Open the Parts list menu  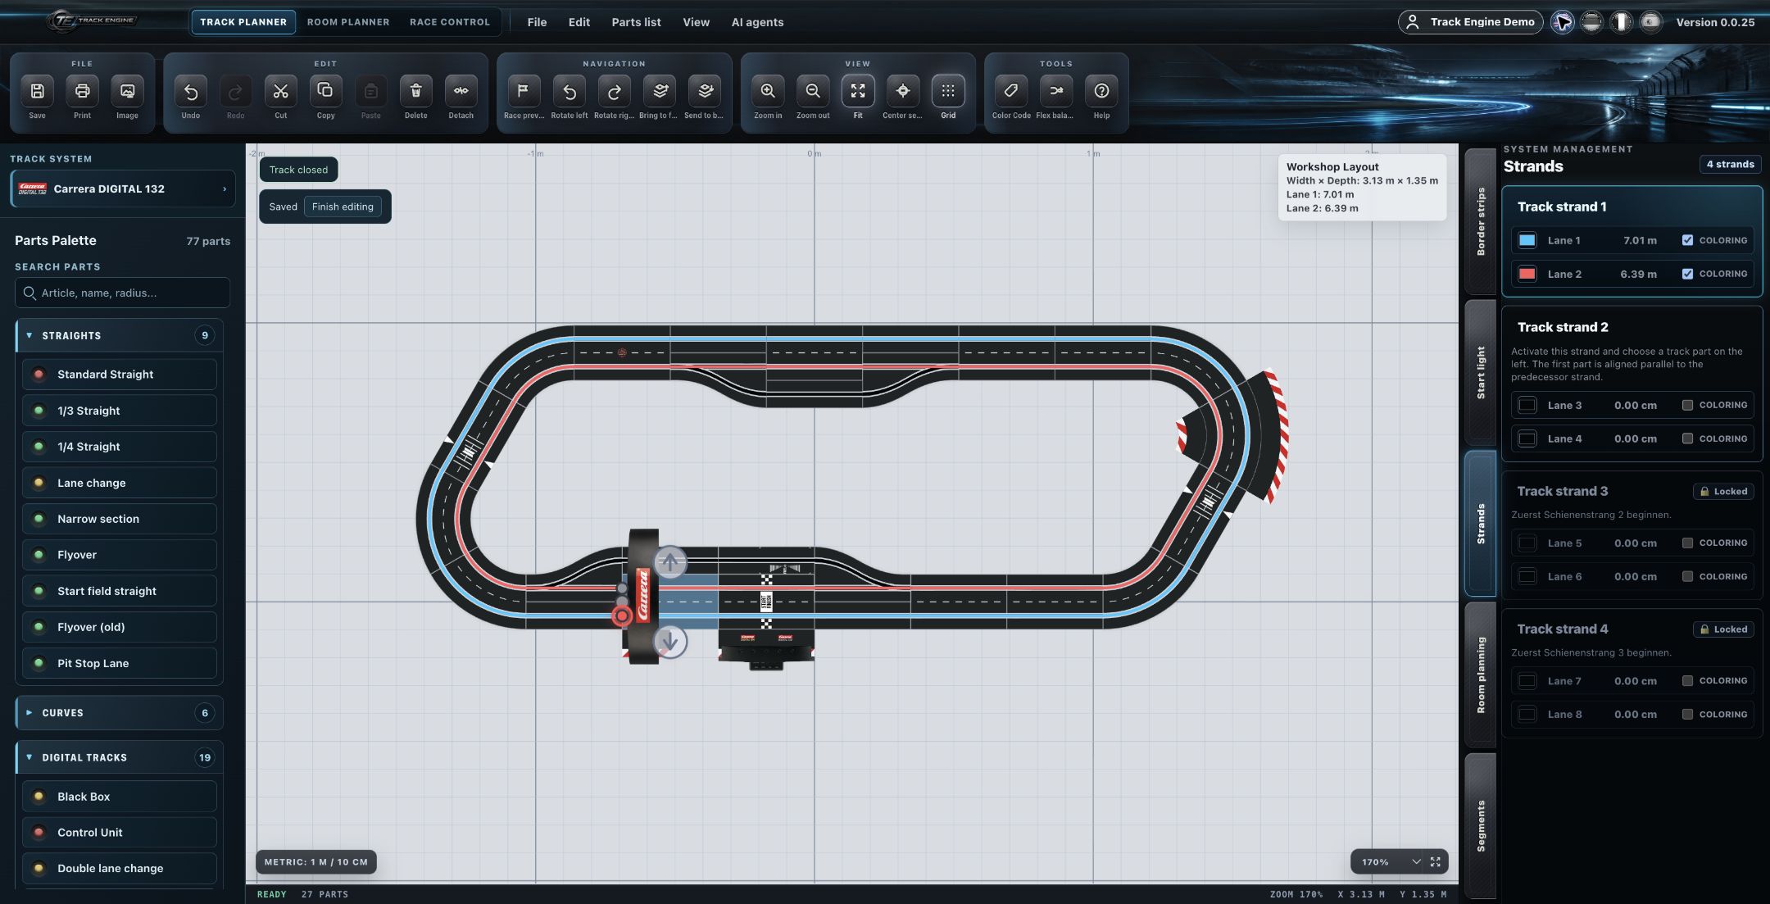pyautogui.click(x=636, y=22)
